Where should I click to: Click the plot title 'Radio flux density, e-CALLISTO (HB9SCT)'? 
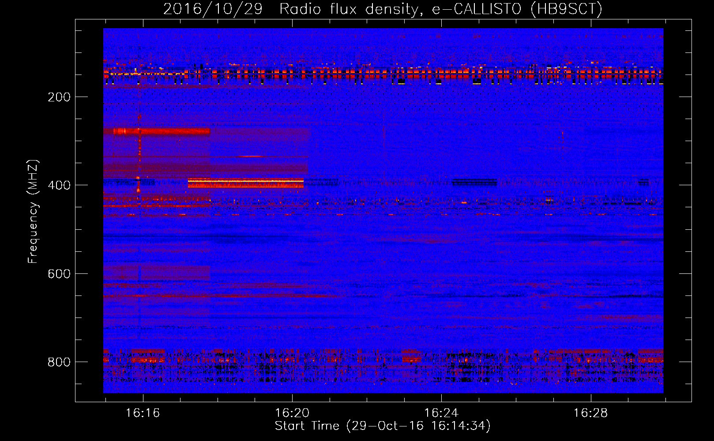tap(440, 9)
